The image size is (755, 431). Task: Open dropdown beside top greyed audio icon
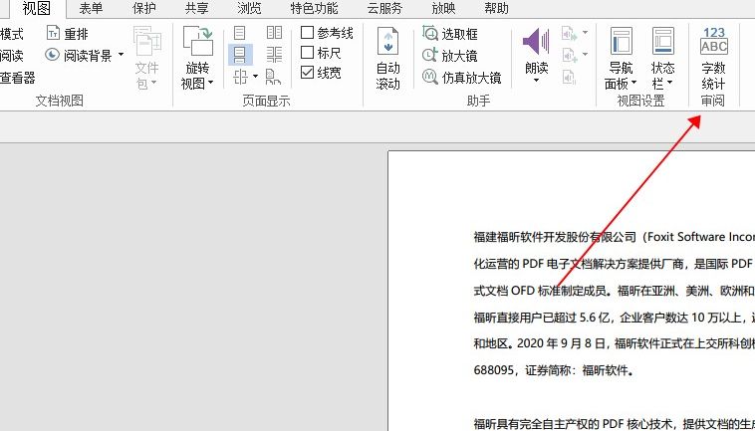tap(585, 33)
